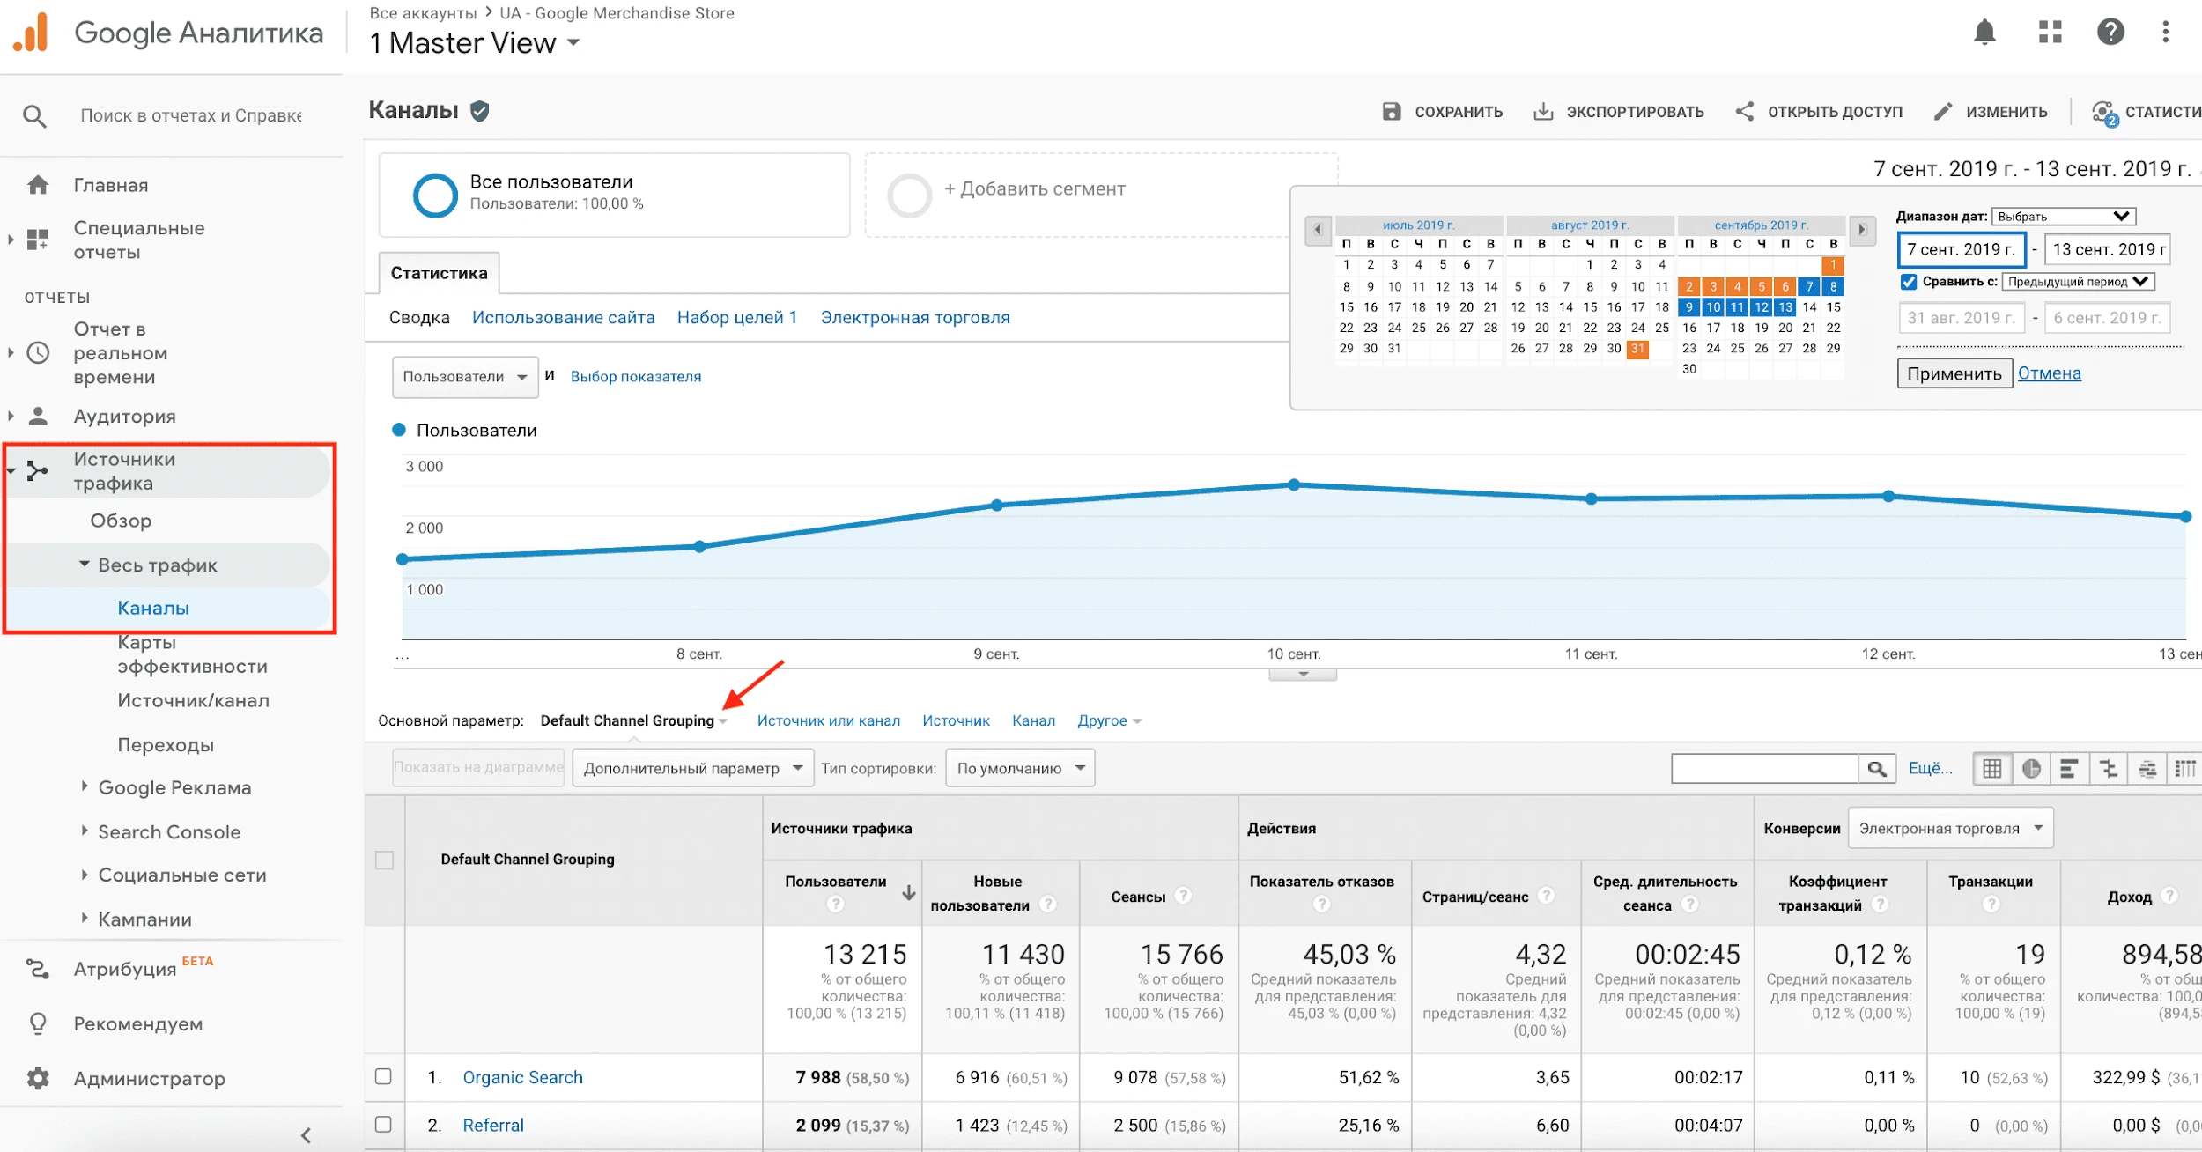Click the ИЗМЕНИТЬ edit button
The image size is (2202, 1152).
tap(1991, 112)
